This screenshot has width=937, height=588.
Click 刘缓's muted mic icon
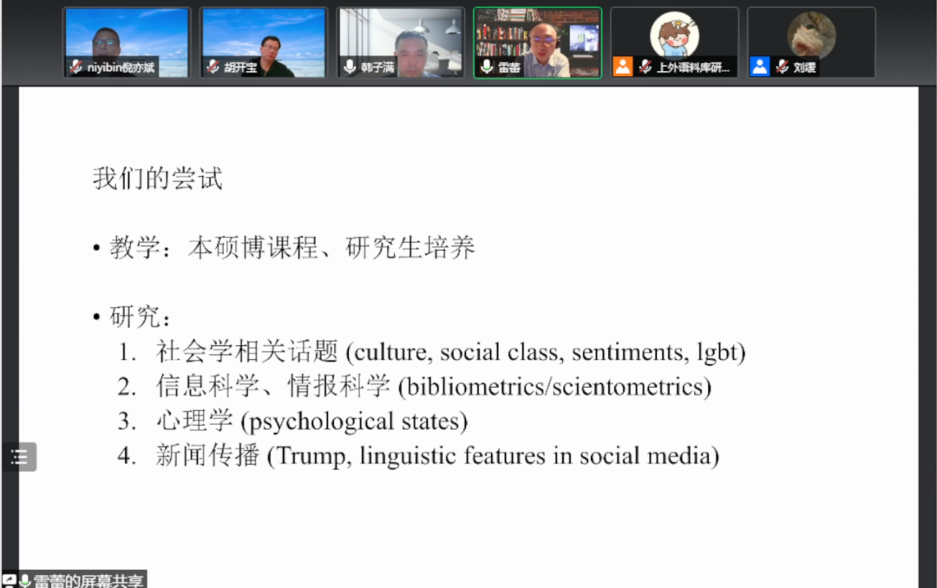click(782, 66)
